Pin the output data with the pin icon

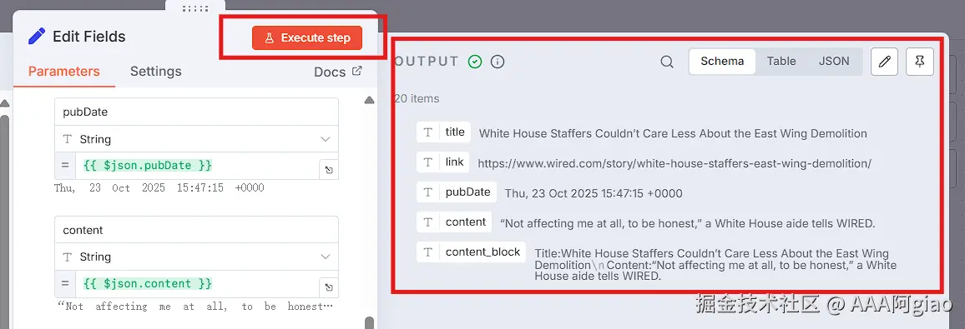pos(920,62)
